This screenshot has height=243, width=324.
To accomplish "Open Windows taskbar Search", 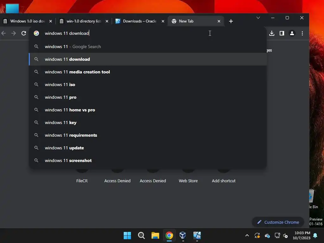I will [141, 235].
